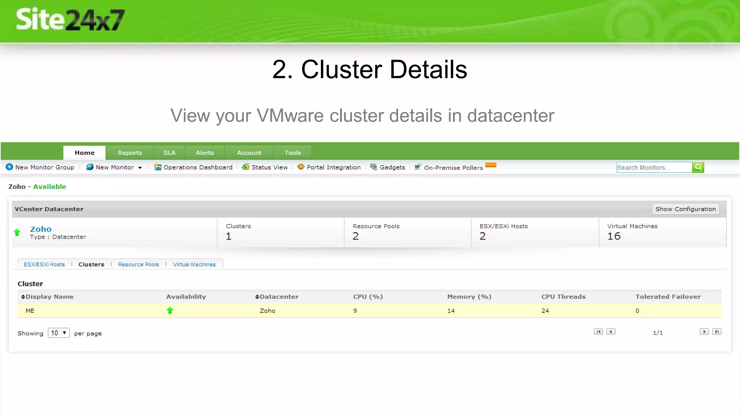Go to previous page pagination button
740x416 pixels.
click(611, 331)
